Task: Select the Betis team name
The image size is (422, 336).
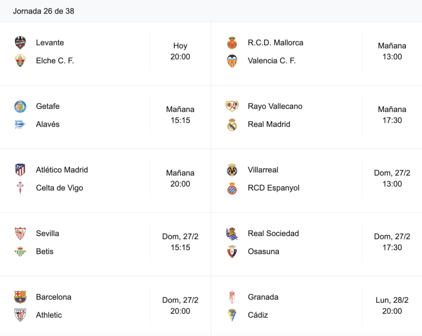Action: point(45,251)
